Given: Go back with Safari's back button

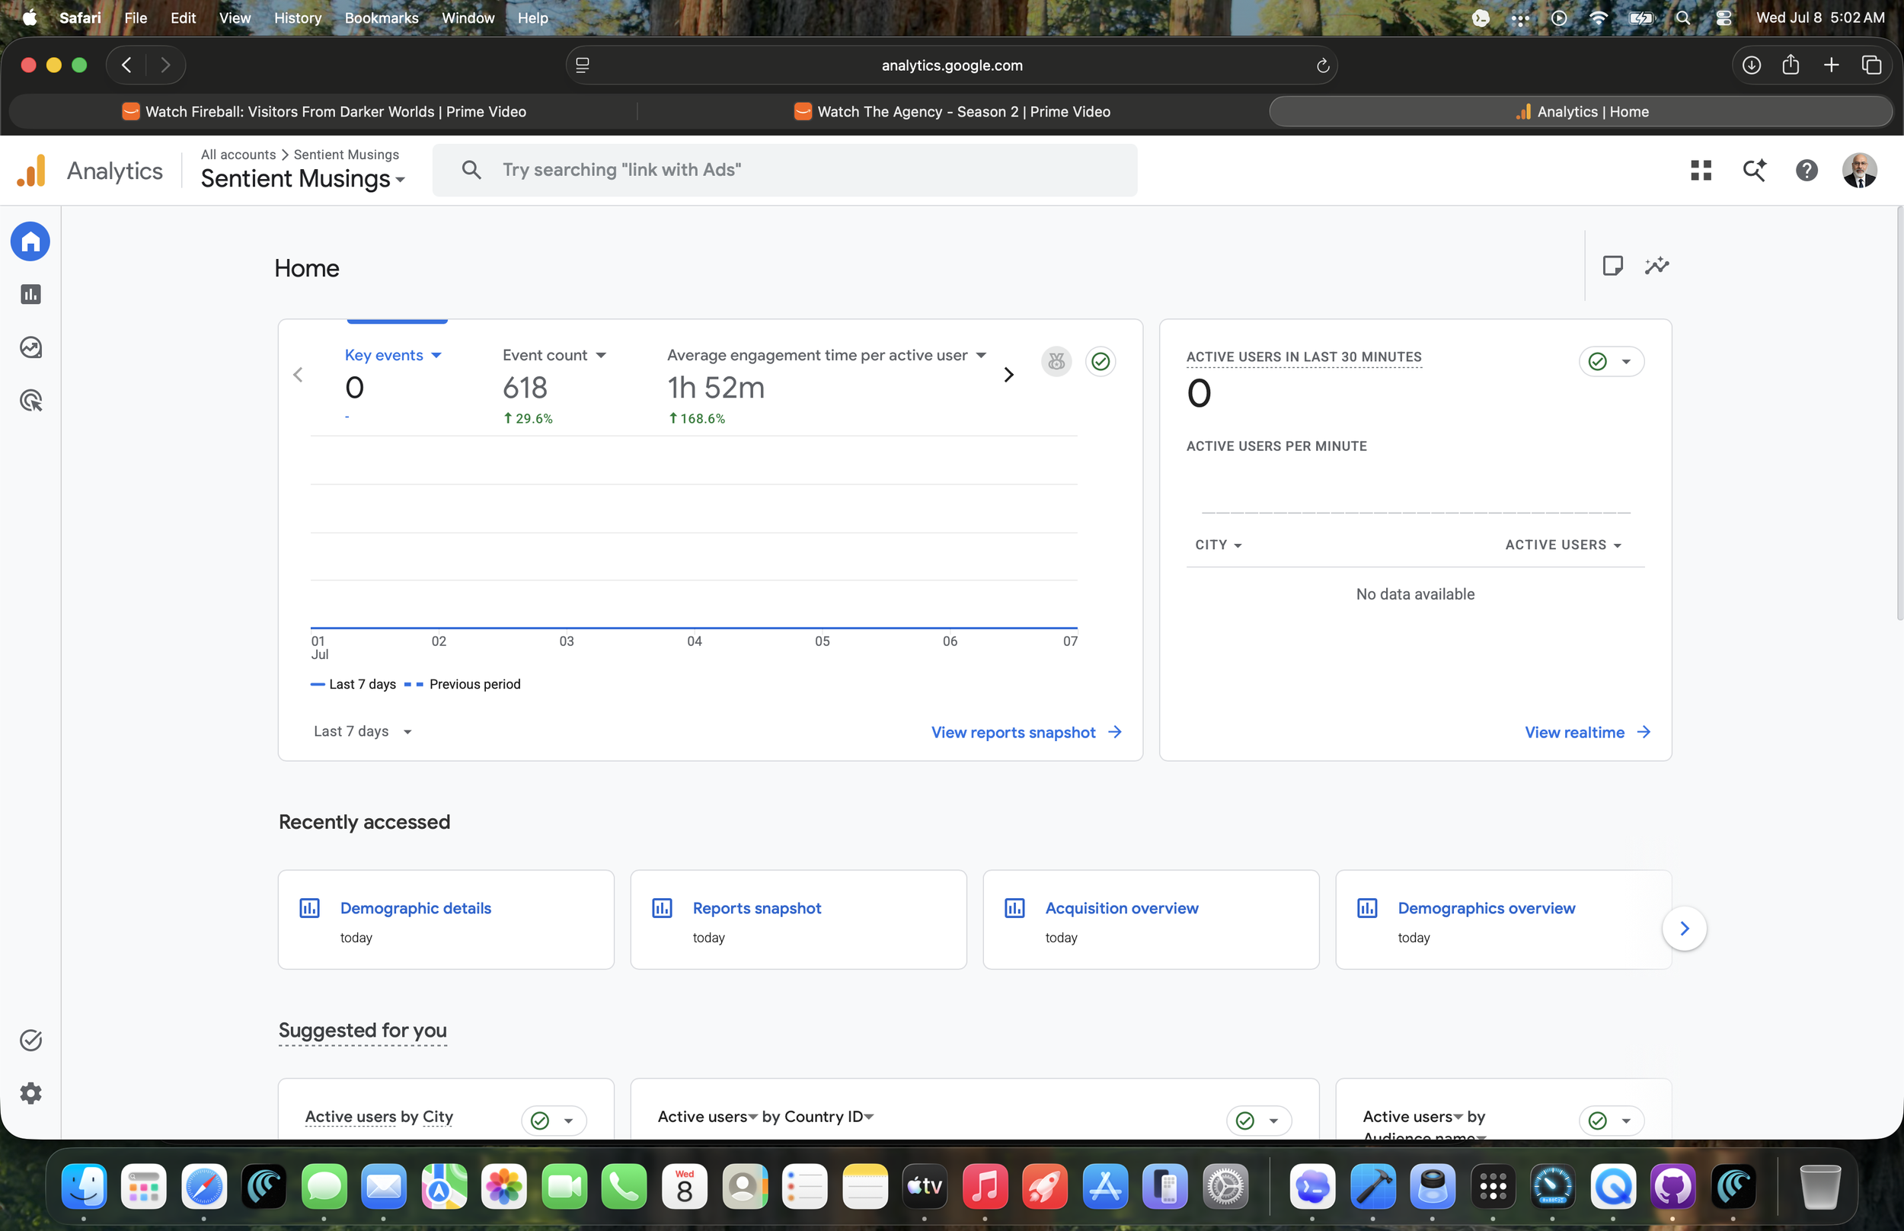Looking at the screenshot, I should pyautogui.click(x=126, y=65).
